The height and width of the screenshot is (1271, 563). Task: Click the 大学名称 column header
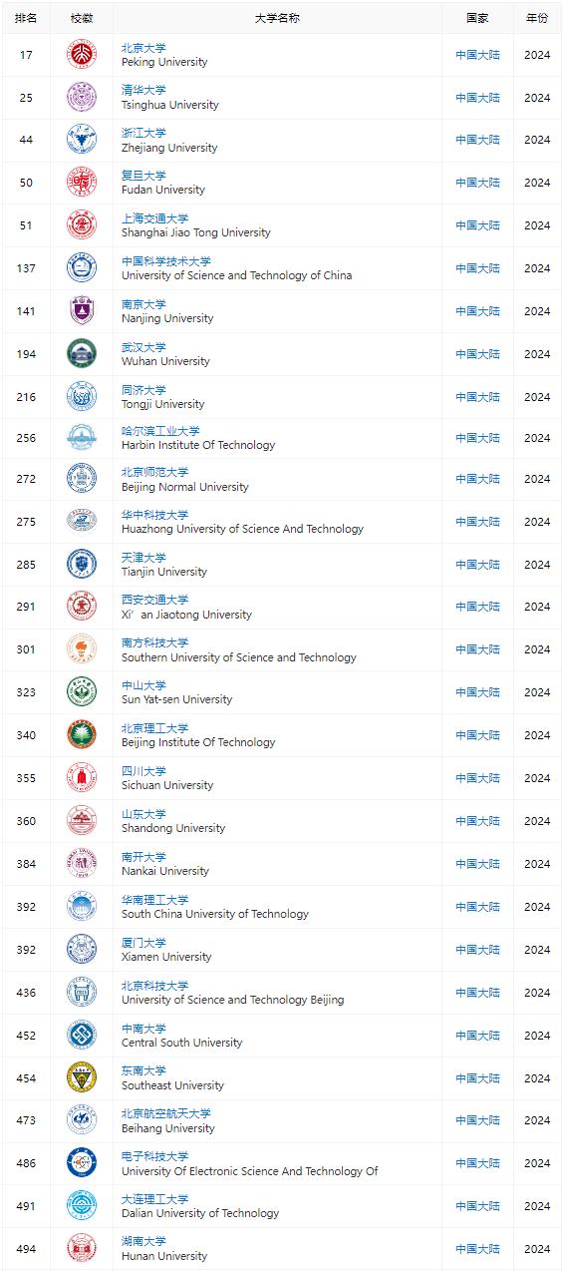tap(277, 18)
